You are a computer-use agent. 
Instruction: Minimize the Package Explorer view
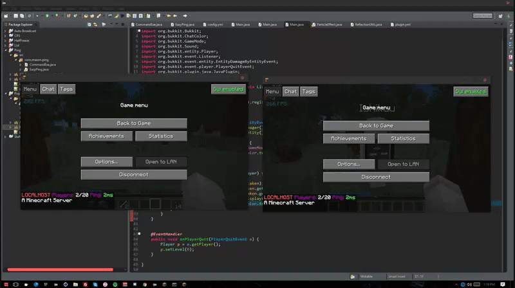click(x=117, y=24)
